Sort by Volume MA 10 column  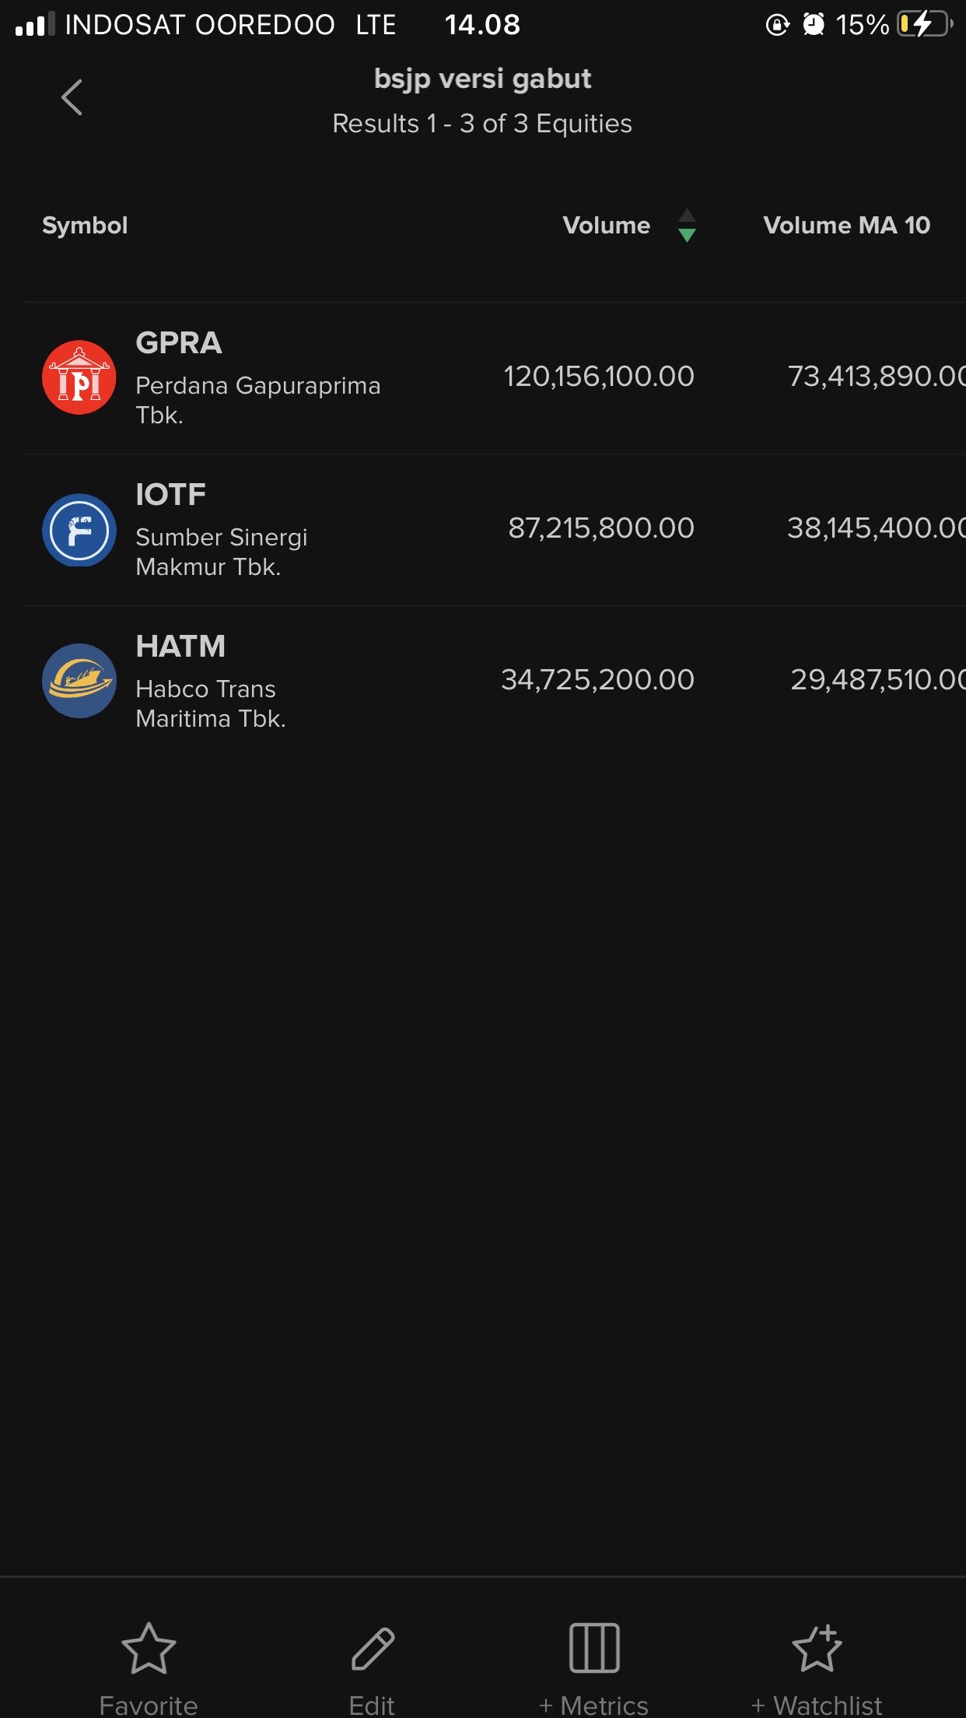846,226
